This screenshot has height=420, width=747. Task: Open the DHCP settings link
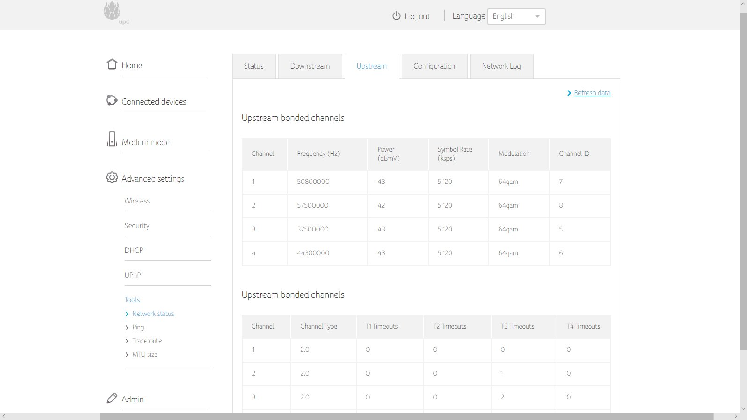(x=134, y=251)
